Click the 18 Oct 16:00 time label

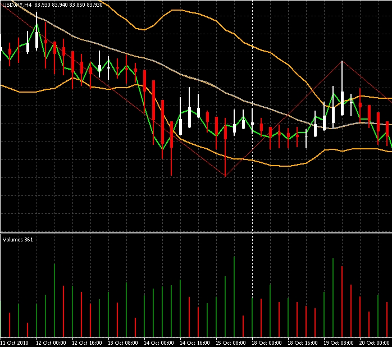click(x=303, y=343)
